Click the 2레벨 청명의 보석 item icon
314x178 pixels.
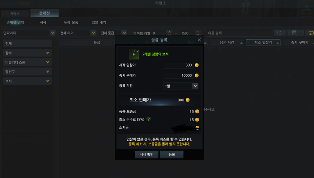(x=134, y=54)
